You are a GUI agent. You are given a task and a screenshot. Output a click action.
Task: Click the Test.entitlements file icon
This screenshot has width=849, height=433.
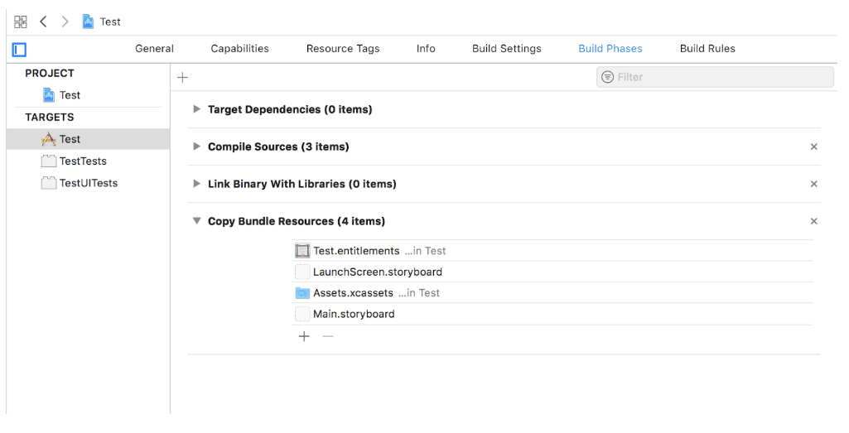click(302, 251)
